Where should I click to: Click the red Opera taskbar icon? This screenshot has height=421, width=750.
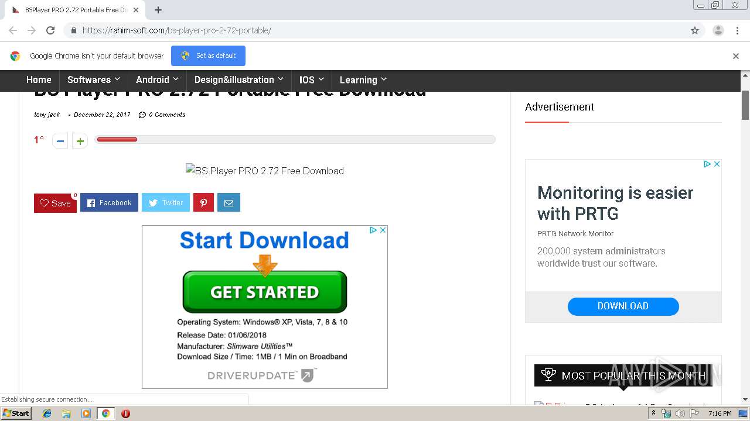coord(125,413)
